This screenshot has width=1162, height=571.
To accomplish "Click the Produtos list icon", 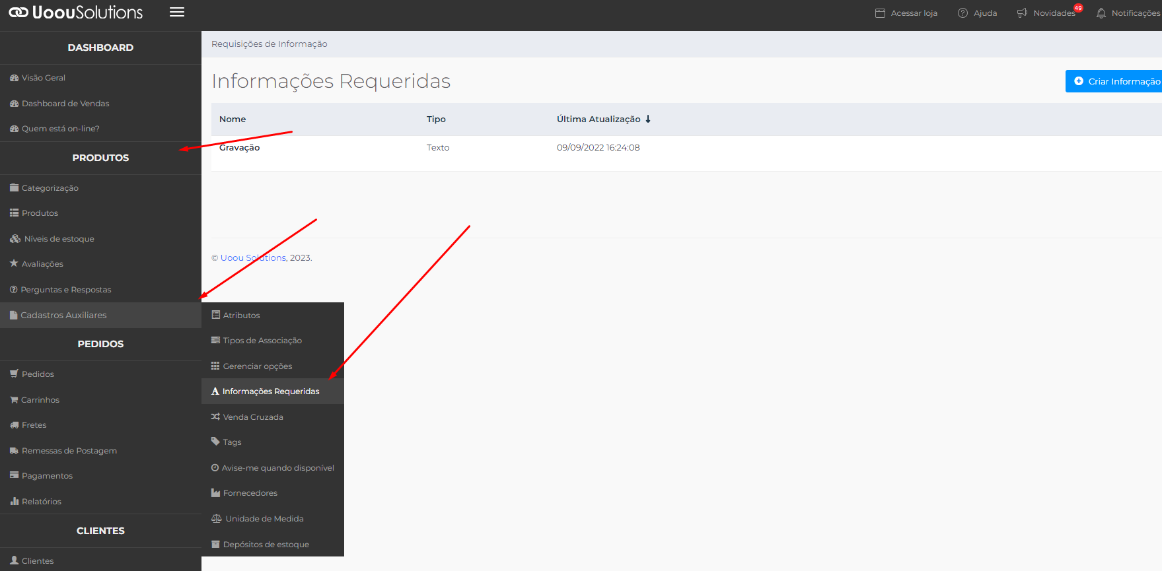I will click(x=14, y=213).
